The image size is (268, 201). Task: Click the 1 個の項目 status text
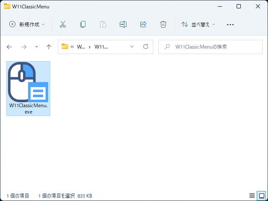(x=18, y=196)
